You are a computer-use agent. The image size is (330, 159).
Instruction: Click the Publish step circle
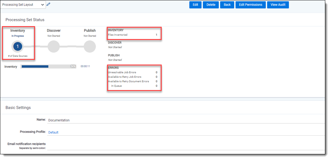click(90, 46)
